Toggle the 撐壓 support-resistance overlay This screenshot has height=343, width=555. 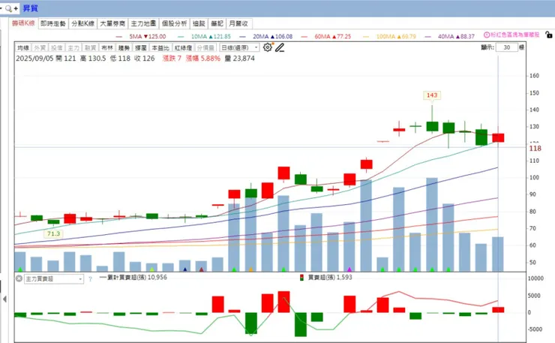click(x=141, y=47)
